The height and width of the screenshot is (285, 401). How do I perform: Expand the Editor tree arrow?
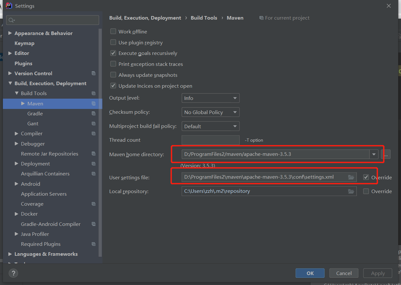pos(10,53)
